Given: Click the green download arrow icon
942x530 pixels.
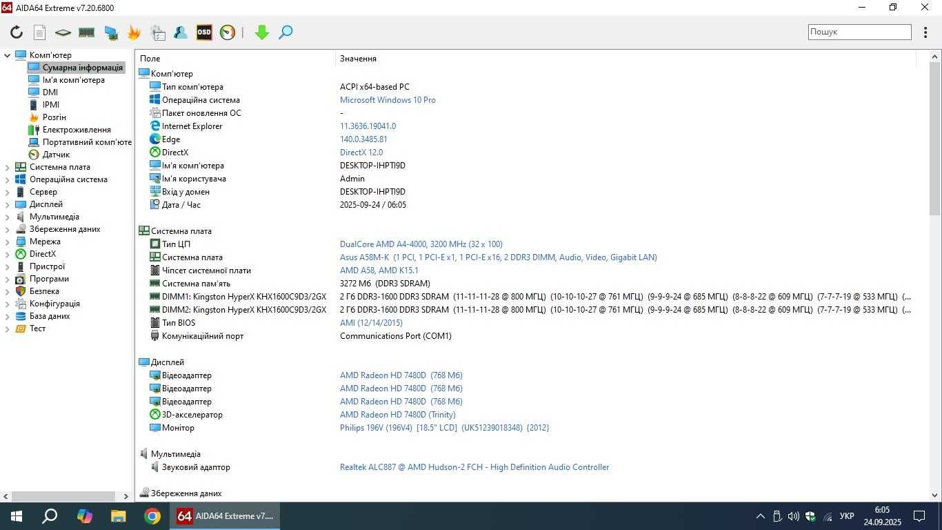Looking at the screenshot, I should (262, 32).
